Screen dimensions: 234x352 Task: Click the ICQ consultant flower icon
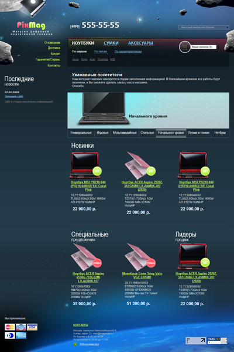pos(75,344)
